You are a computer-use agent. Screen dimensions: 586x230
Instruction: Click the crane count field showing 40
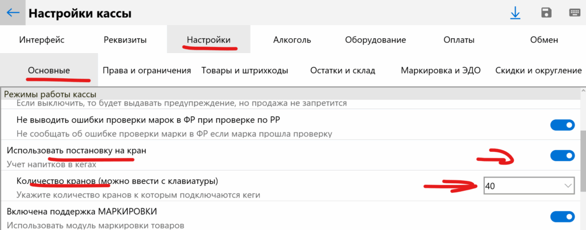click(x=521, y=186)
